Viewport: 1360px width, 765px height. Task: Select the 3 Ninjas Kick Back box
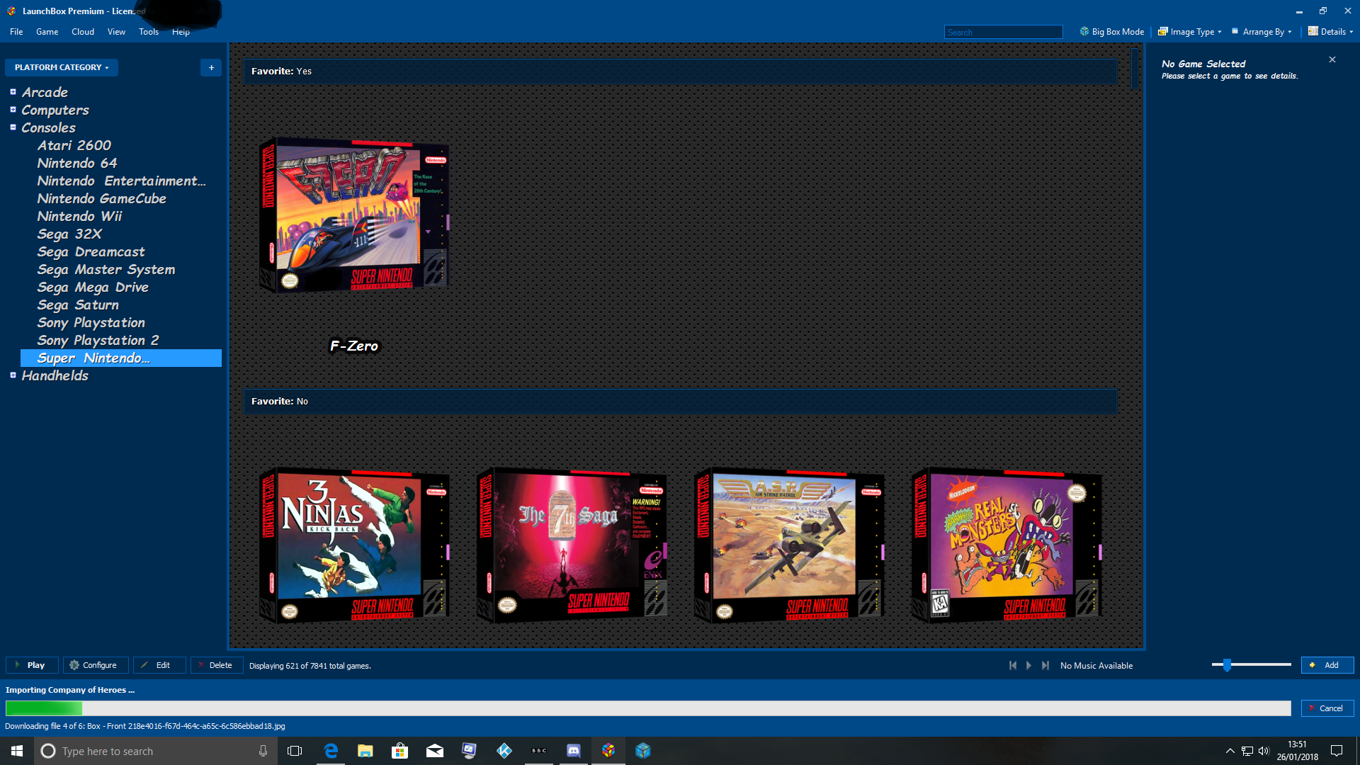354,545
